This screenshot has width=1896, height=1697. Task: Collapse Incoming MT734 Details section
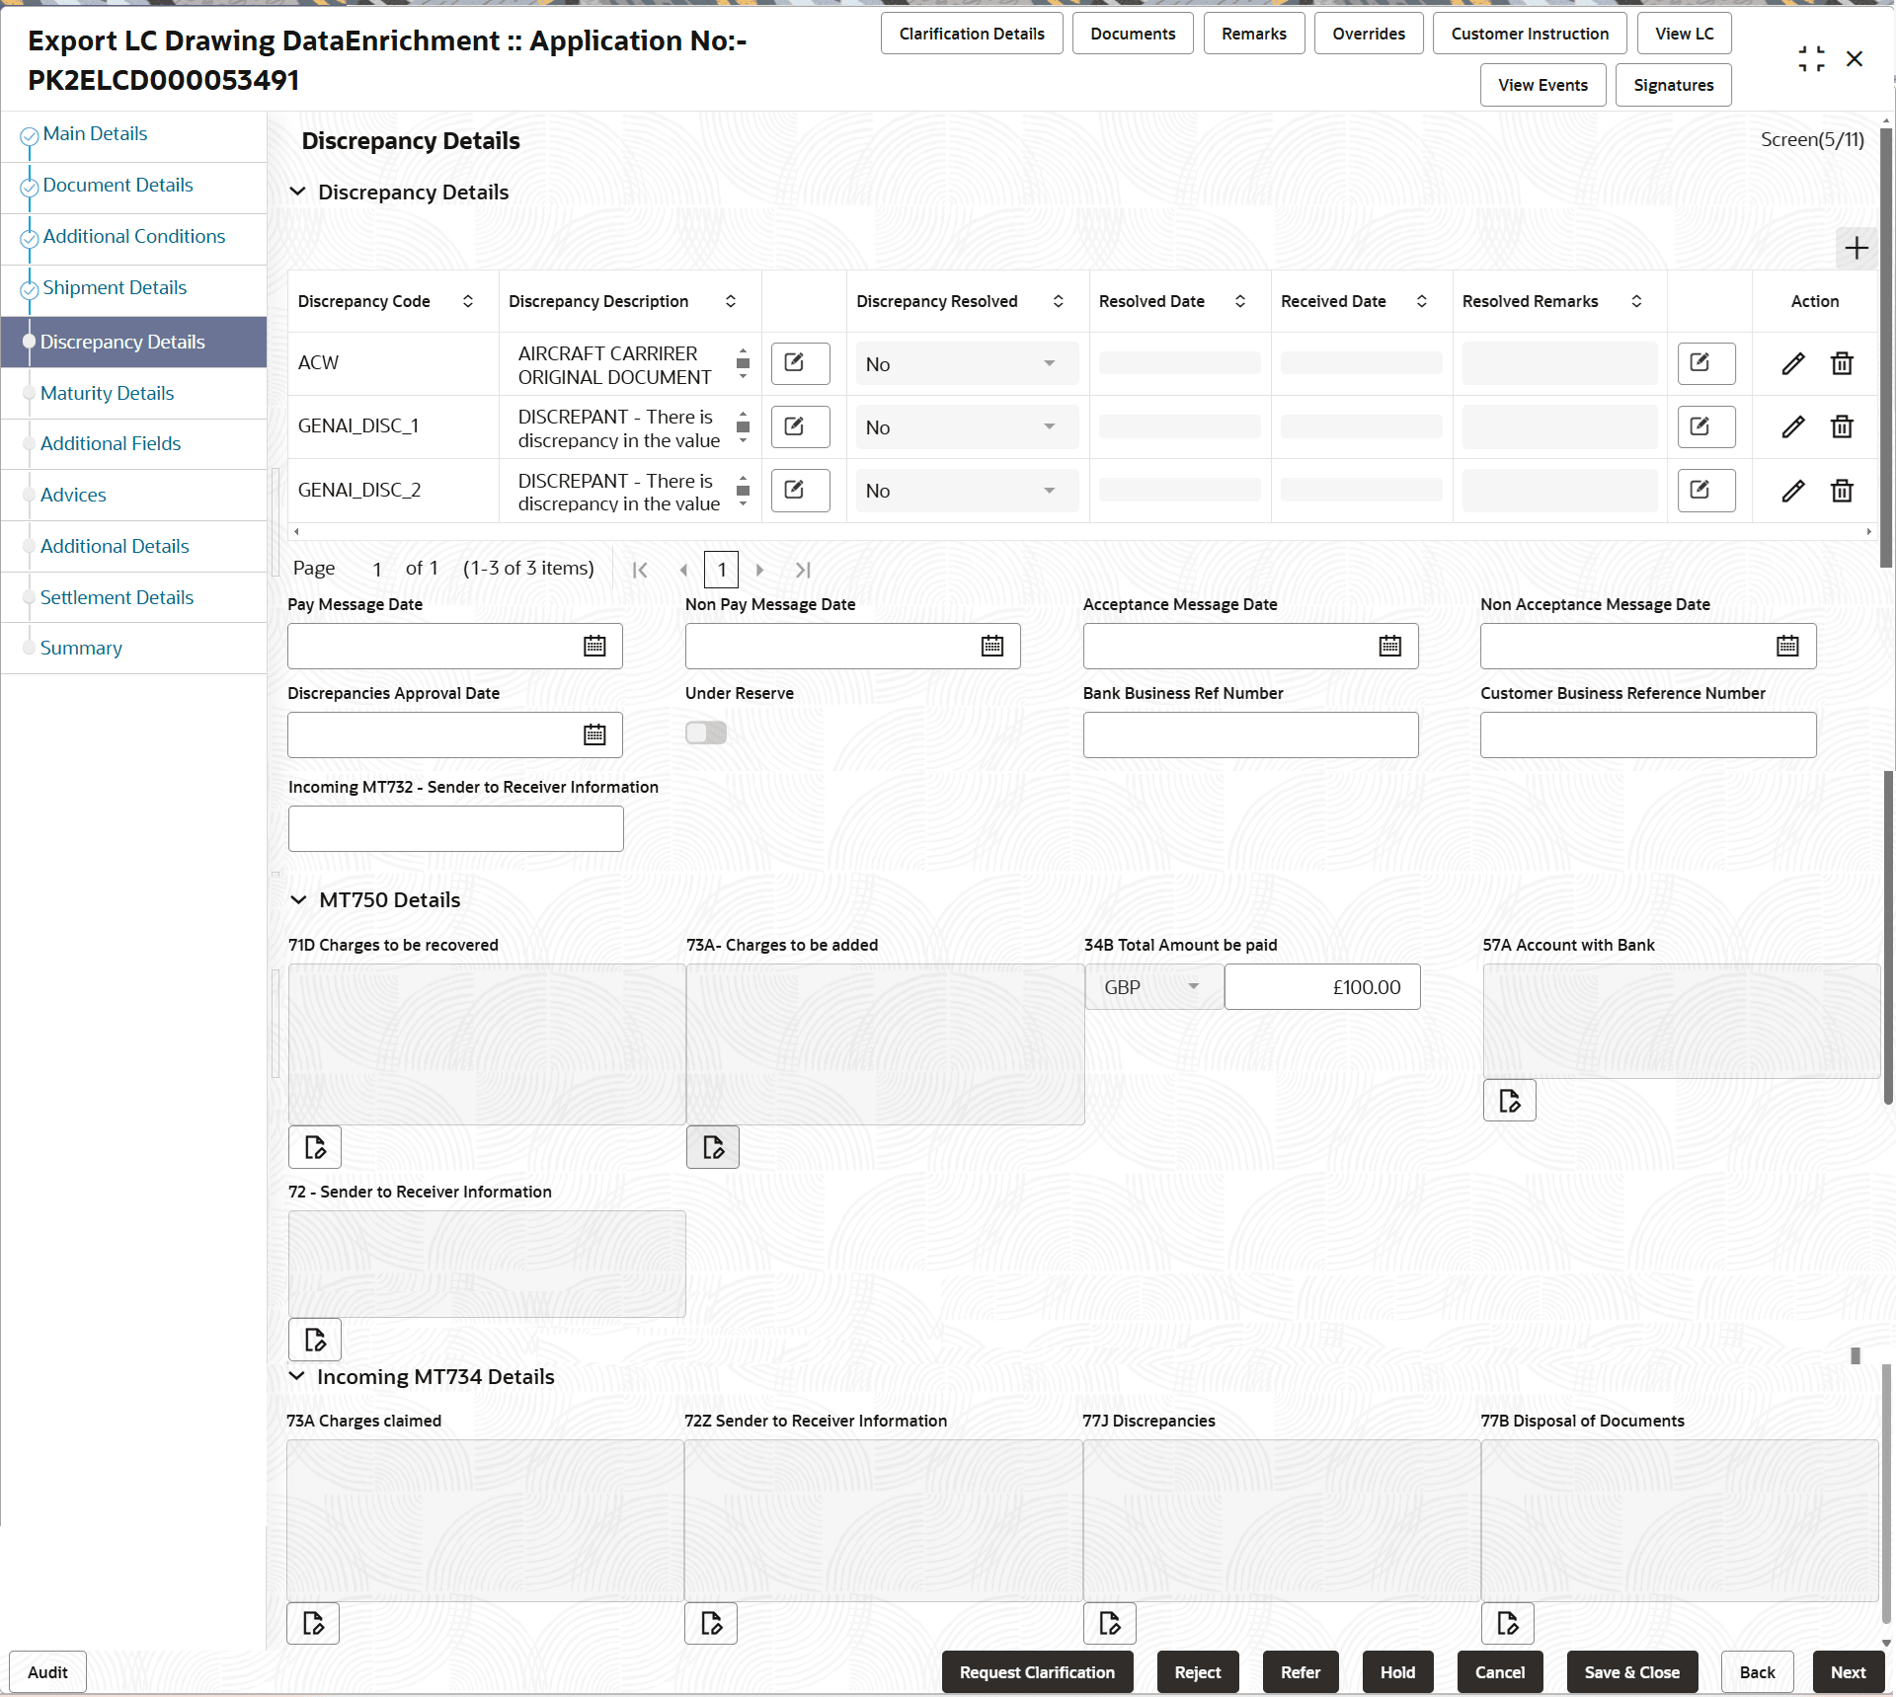click(296, 1376)
